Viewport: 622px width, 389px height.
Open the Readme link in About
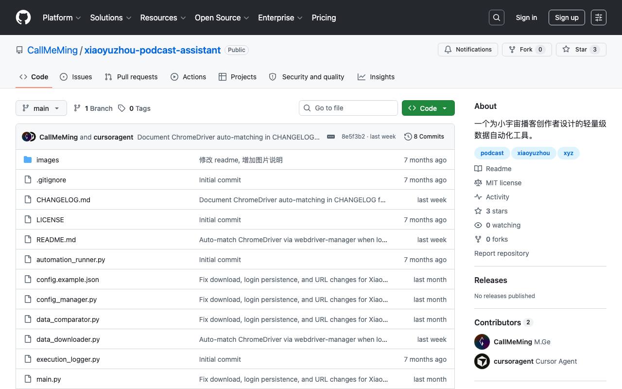coord(493,169)
